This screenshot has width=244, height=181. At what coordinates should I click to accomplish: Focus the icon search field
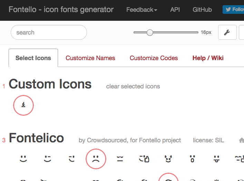[49, 32]
